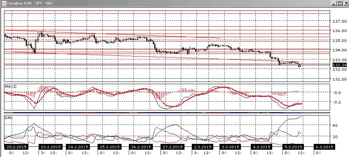Close the EUR/JPY chart window
The height and width of the screenshot is (157, 349).
click(345, 3)
